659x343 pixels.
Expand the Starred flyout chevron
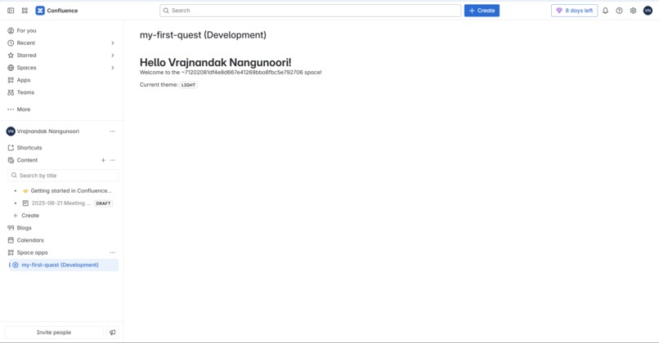click(x=113, y=56)
